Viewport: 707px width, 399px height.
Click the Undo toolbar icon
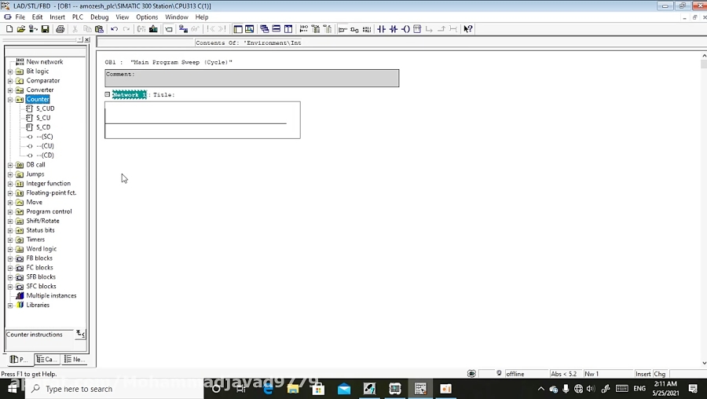(115, 29)
